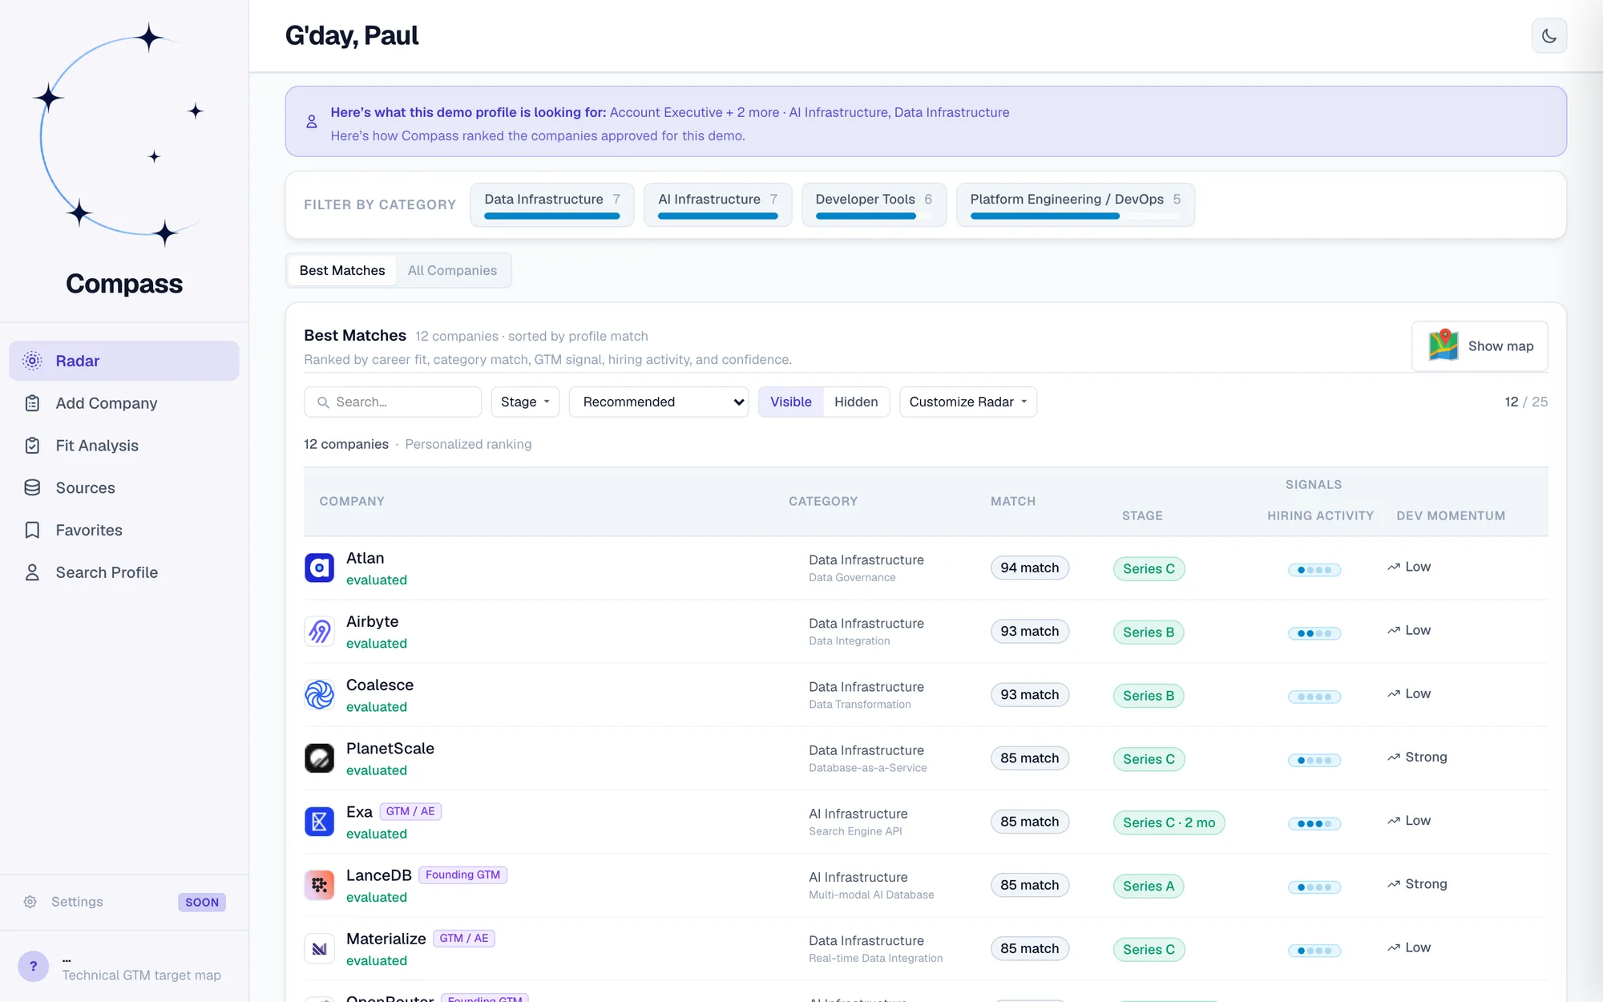Toggle dark mode with the moon icon

click(1548, 36)
